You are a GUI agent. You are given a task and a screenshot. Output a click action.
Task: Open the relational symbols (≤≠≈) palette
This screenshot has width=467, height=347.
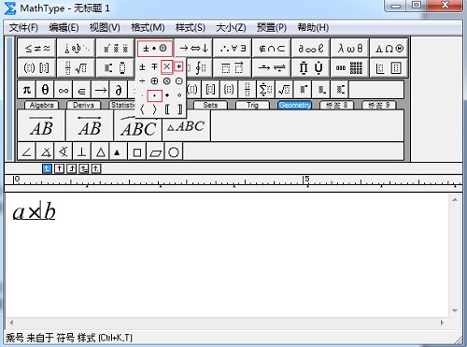pyautogui.click(x=37, y=49)
